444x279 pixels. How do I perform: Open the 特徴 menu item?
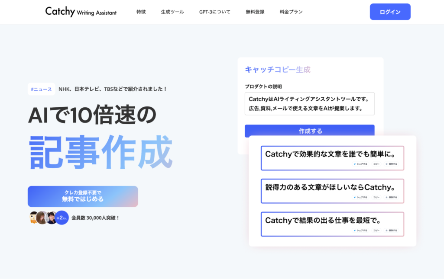141,12
